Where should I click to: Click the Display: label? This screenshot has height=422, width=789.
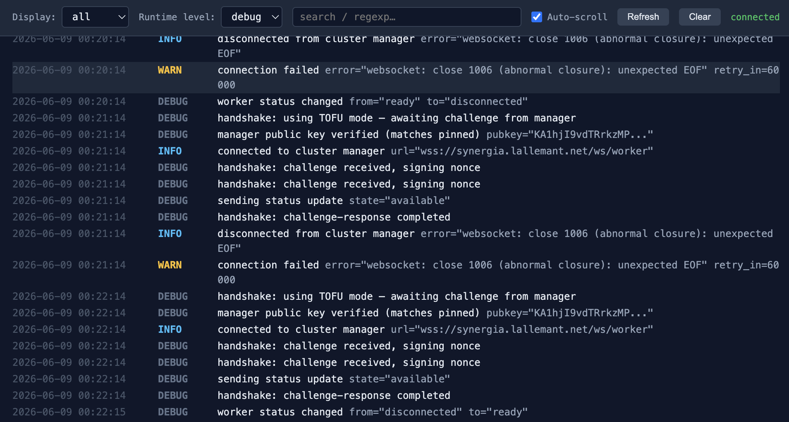(34, 17)
